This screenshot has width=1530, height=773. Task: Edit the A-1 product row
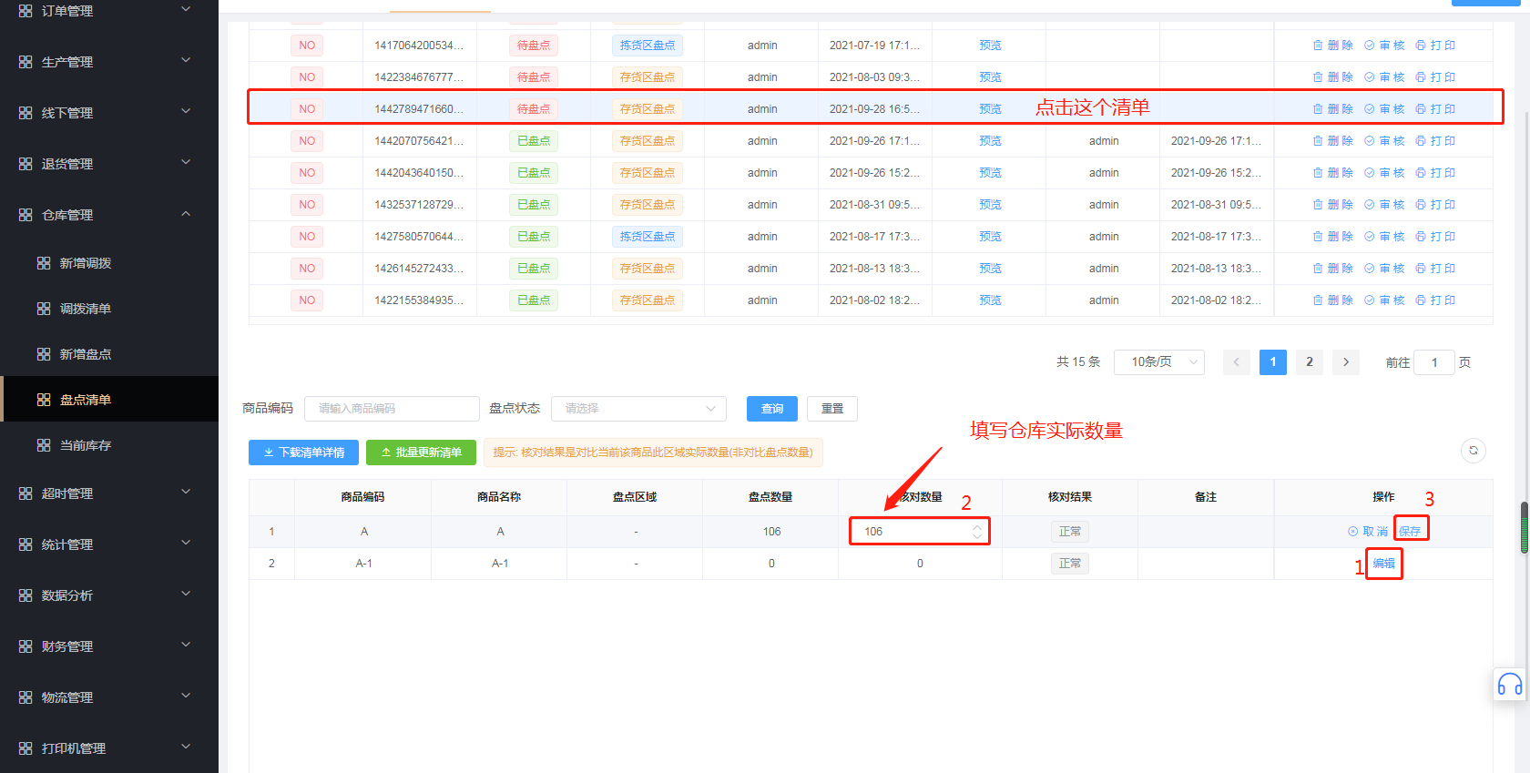tap(1384, 564)
